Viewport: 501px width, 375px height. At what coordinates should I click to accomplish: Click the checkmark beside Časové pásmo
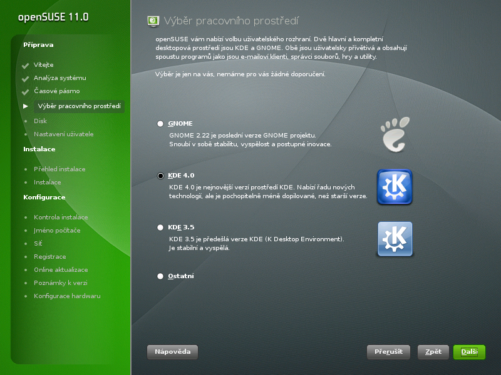point(26,92)
